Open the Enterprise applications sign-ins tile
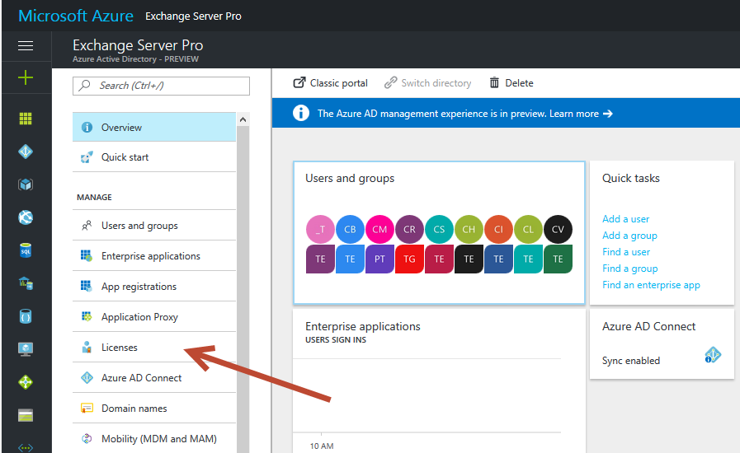740x453 pixels. tap(439, 381)
